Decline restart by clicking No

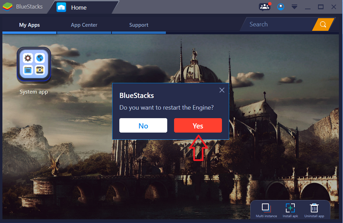(x=143, y=125)
